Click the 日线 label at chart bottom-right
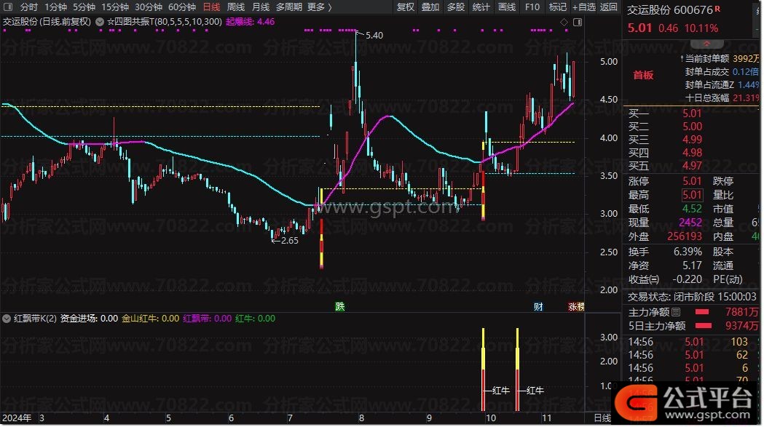This screenshot has width=764, height=427. pyautogui.click(x=602, y=418)
